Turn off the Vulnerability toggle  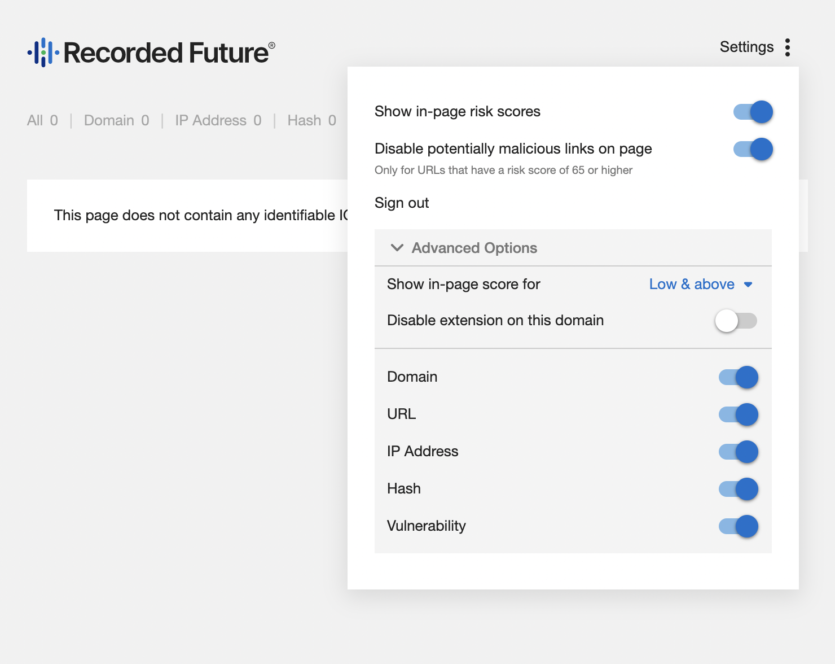[739, 526]
